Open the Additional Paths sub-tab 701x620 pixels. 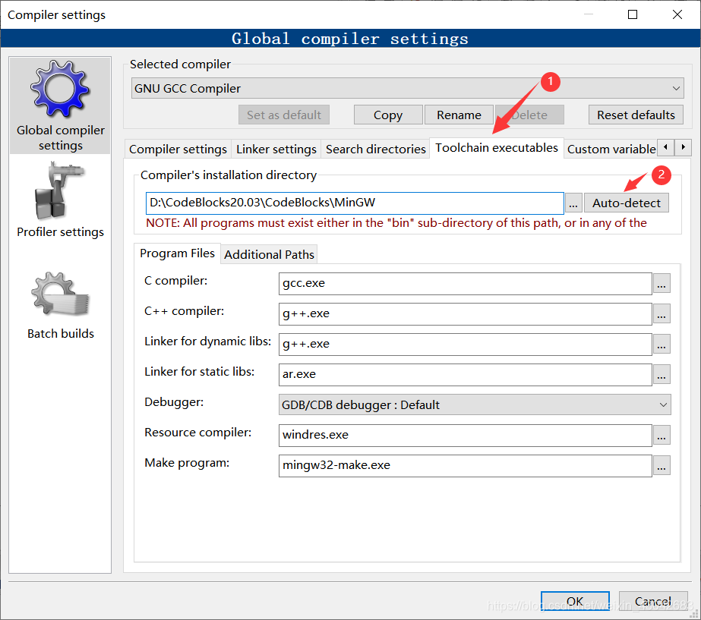[x=269, y=255]
